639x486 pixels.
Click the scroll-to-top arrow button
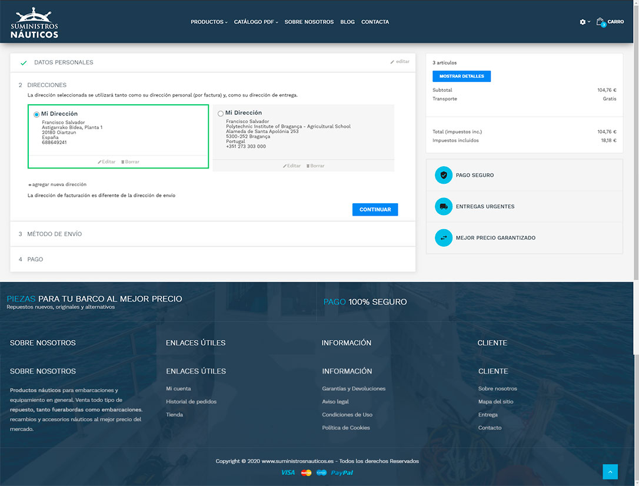pos(610,471)
